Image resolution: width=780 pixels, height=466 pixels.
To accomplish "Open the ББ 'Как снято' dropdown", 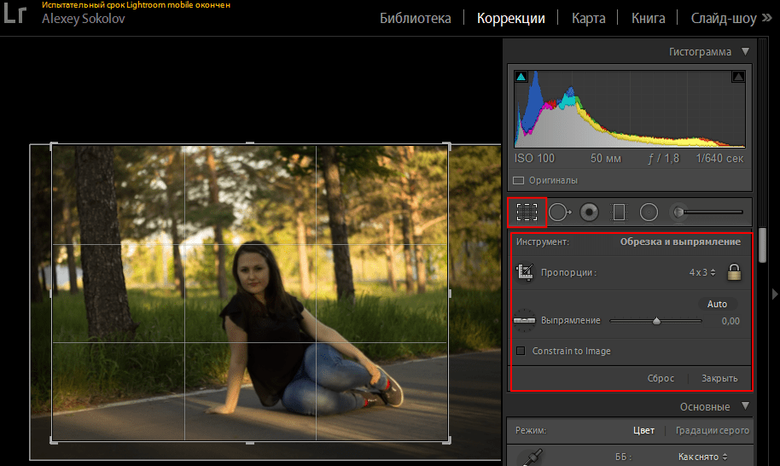I will (701, 457).
